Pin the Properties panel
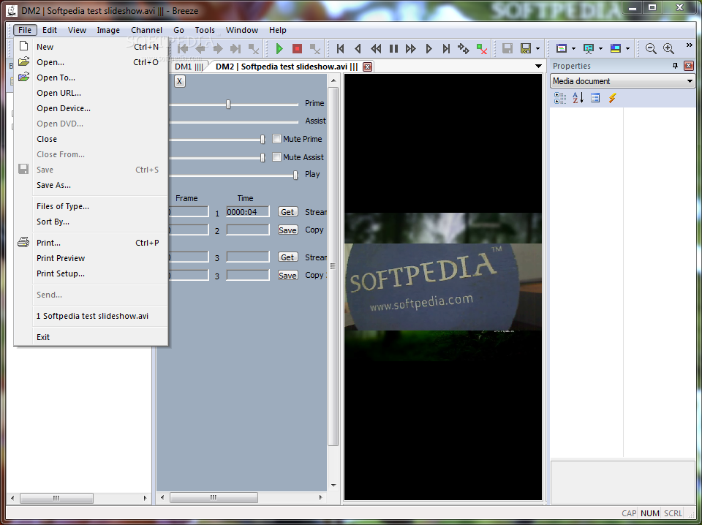This screenshot has width=702, height=525. (x=675, y=66)
